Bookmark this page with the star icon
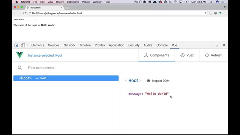The image size is (240, 135). tap(205, 13)
